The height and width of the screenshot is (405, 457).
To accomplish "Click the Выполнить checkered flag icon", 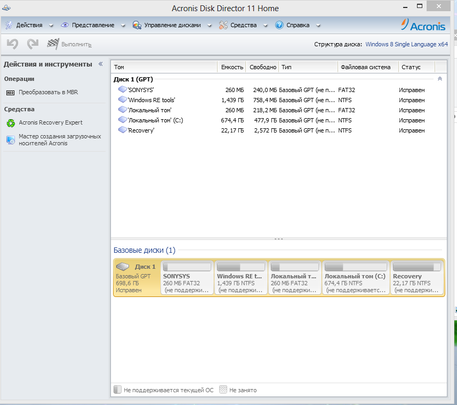I will click(x=53, y=44).
